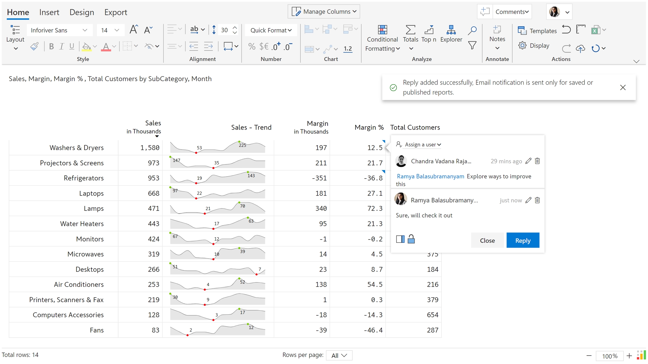Screen dimensions: 648x364
Task: Toggle the comment side panel view
Action: coord(400,239)
